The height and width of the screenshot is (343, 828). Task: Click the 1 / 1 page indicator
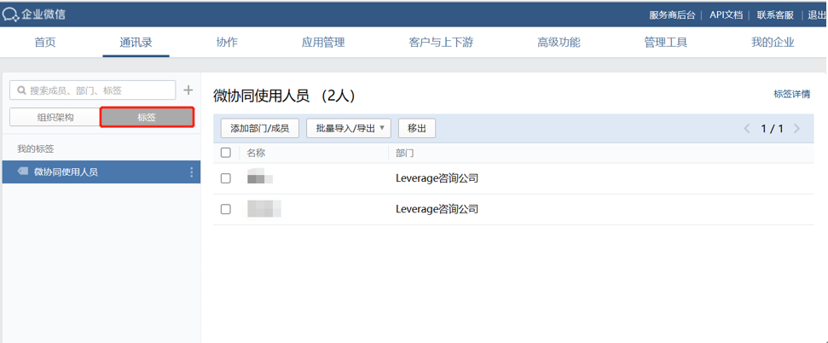coord(772,129)
